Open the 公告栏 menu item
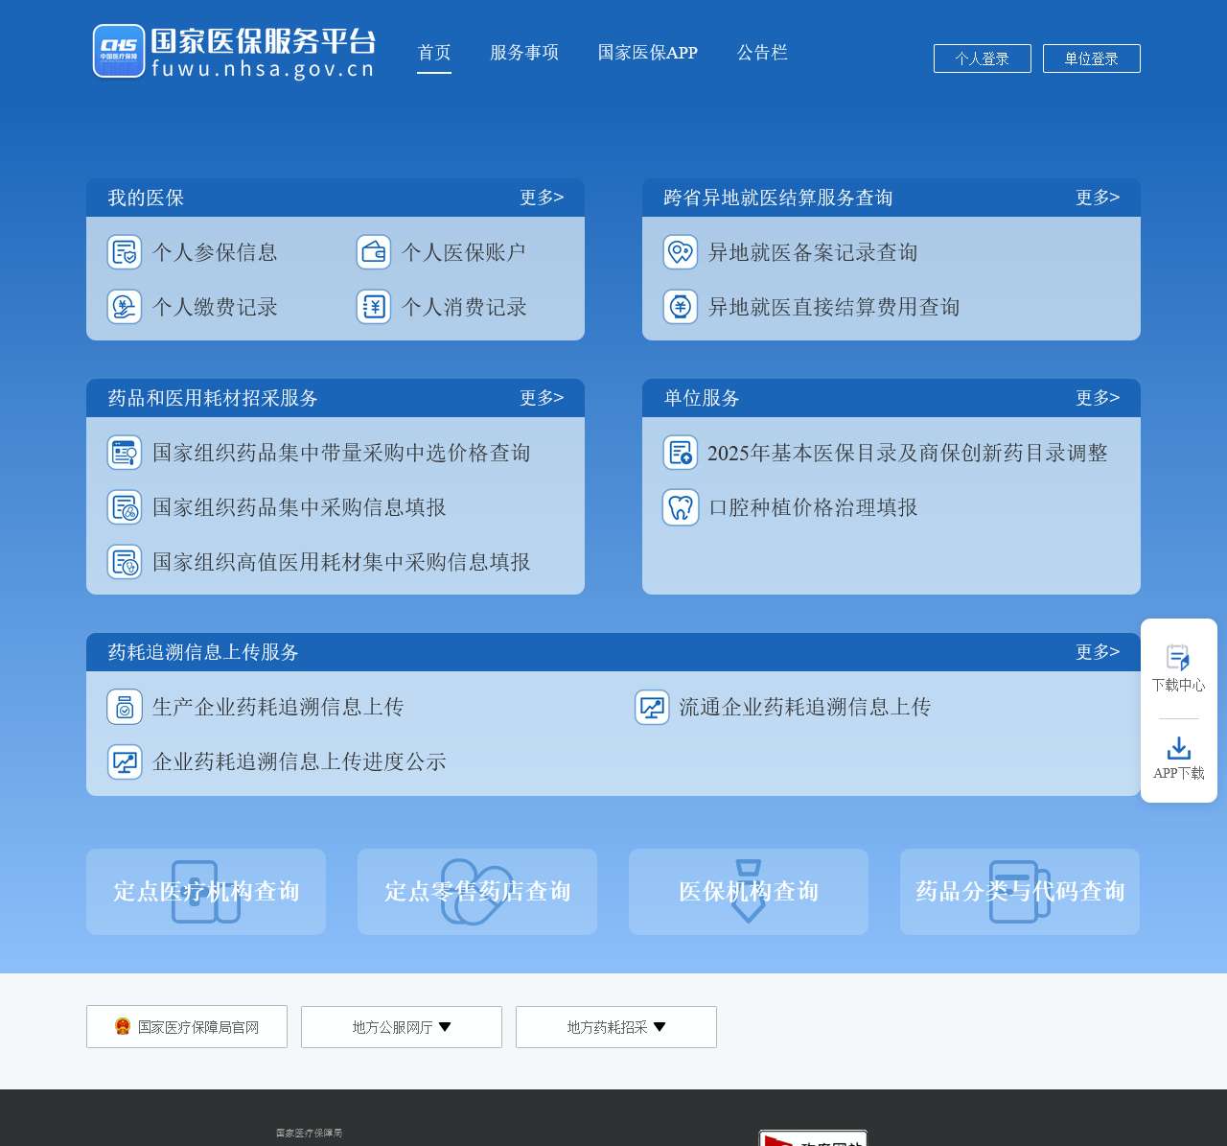The width and height of the screenshot is (1227, 1146). point(762,53)
